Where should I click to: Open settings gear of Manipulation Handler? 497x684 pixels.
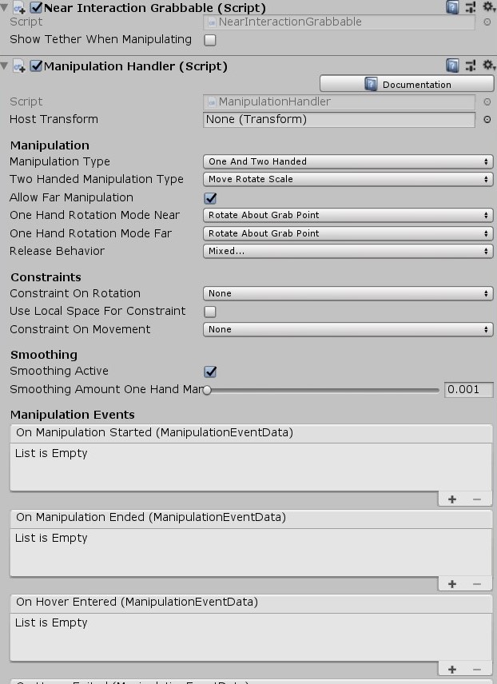488,66
